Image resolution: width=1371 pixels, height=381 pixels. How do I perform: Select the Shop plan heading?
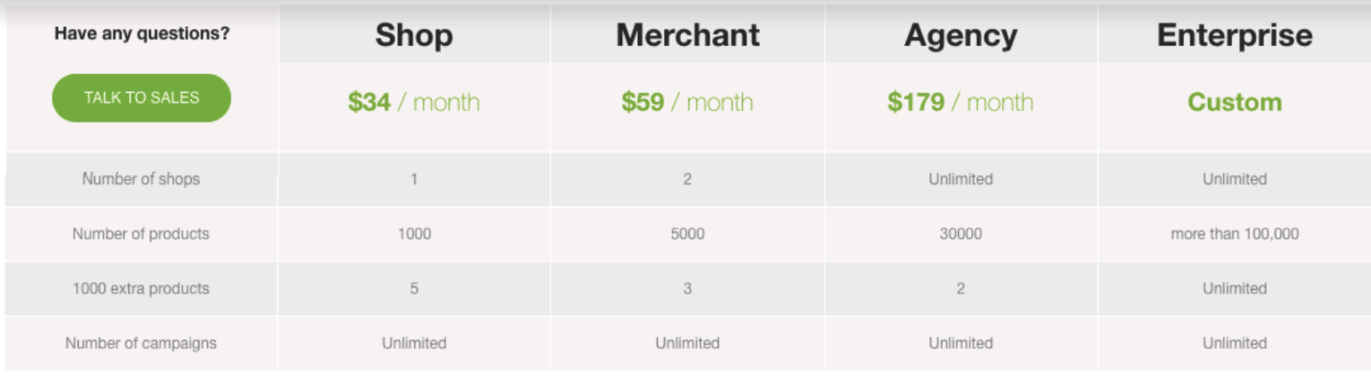pos(414,35)
